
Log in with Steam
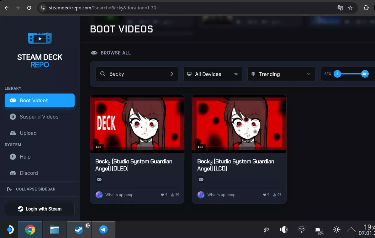coord(40,209)
